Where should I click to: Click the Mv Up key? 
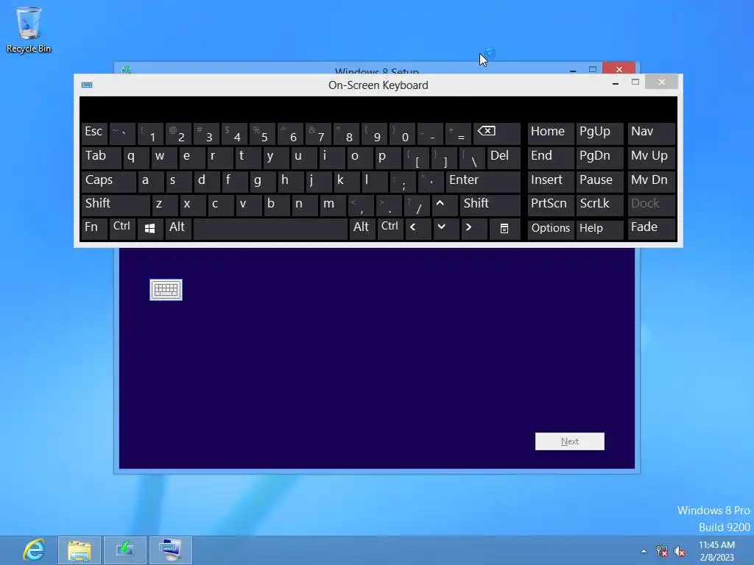[x=651, y=157]
